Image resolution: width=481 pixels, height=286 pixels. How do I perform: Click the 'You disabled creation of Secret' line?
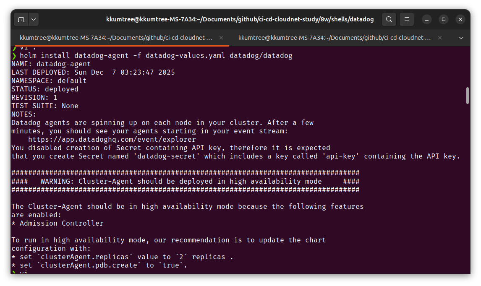171,148
